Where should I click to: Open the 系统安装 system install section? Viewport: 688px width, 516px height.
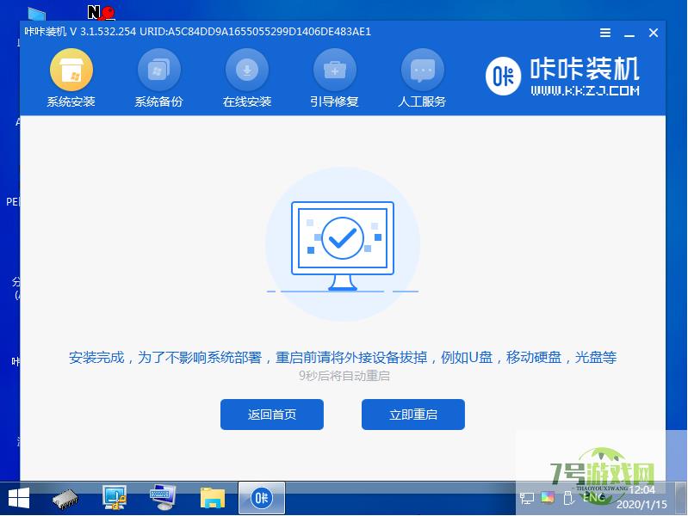point(71,79)
